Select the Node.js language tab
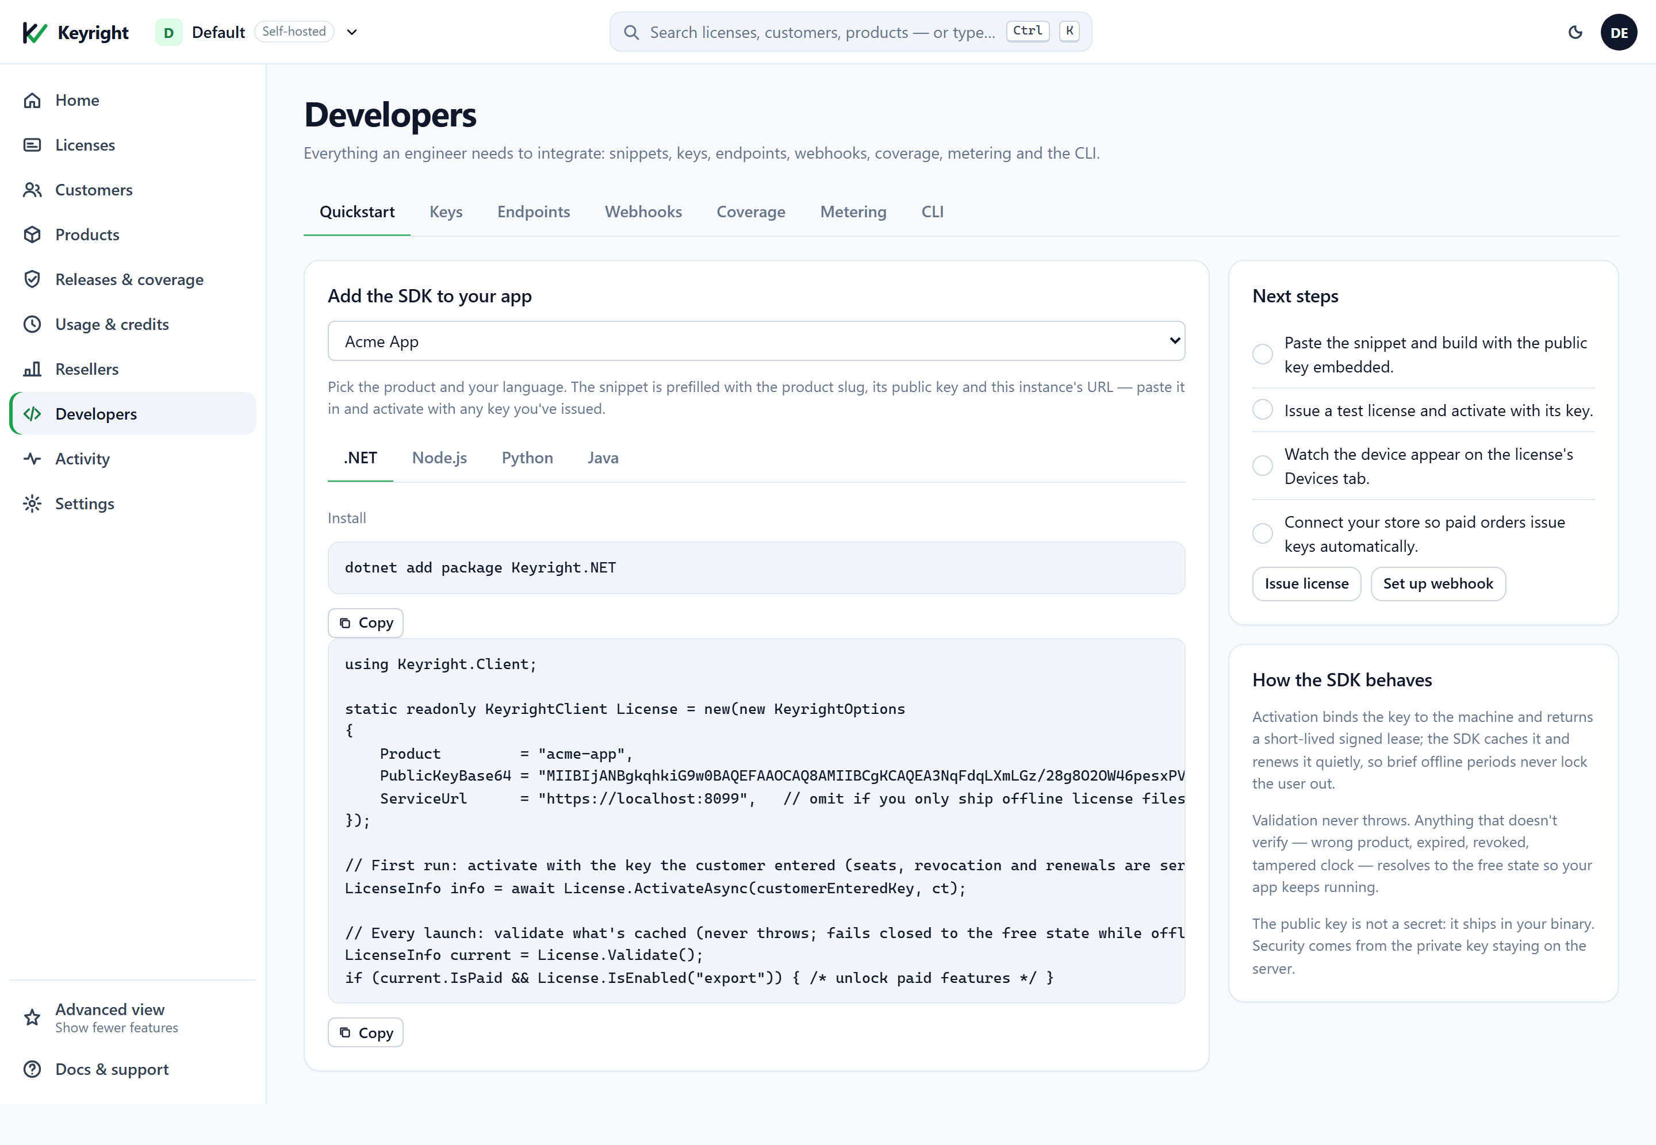 coord(439,458)
